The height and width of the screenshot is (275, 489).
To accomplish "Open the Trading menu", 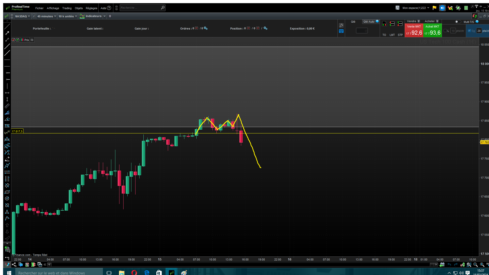I will 67,8.
